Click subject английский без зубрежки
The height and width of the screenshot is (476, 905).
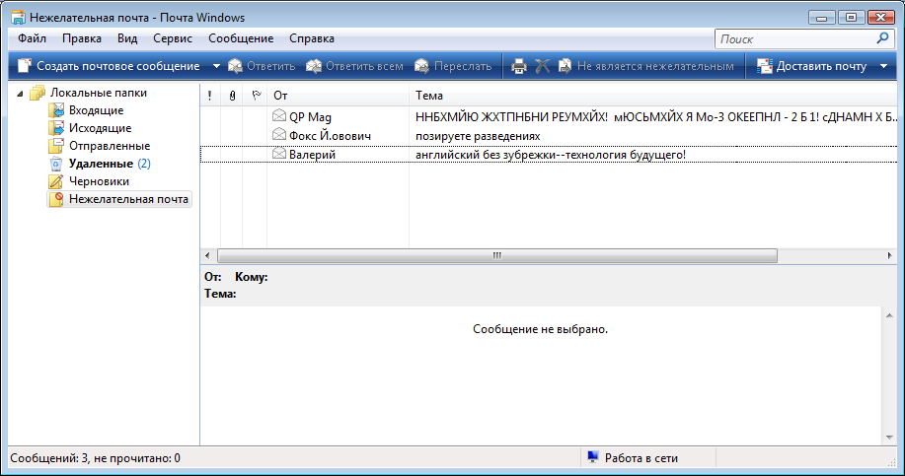(x=551, y=155)
